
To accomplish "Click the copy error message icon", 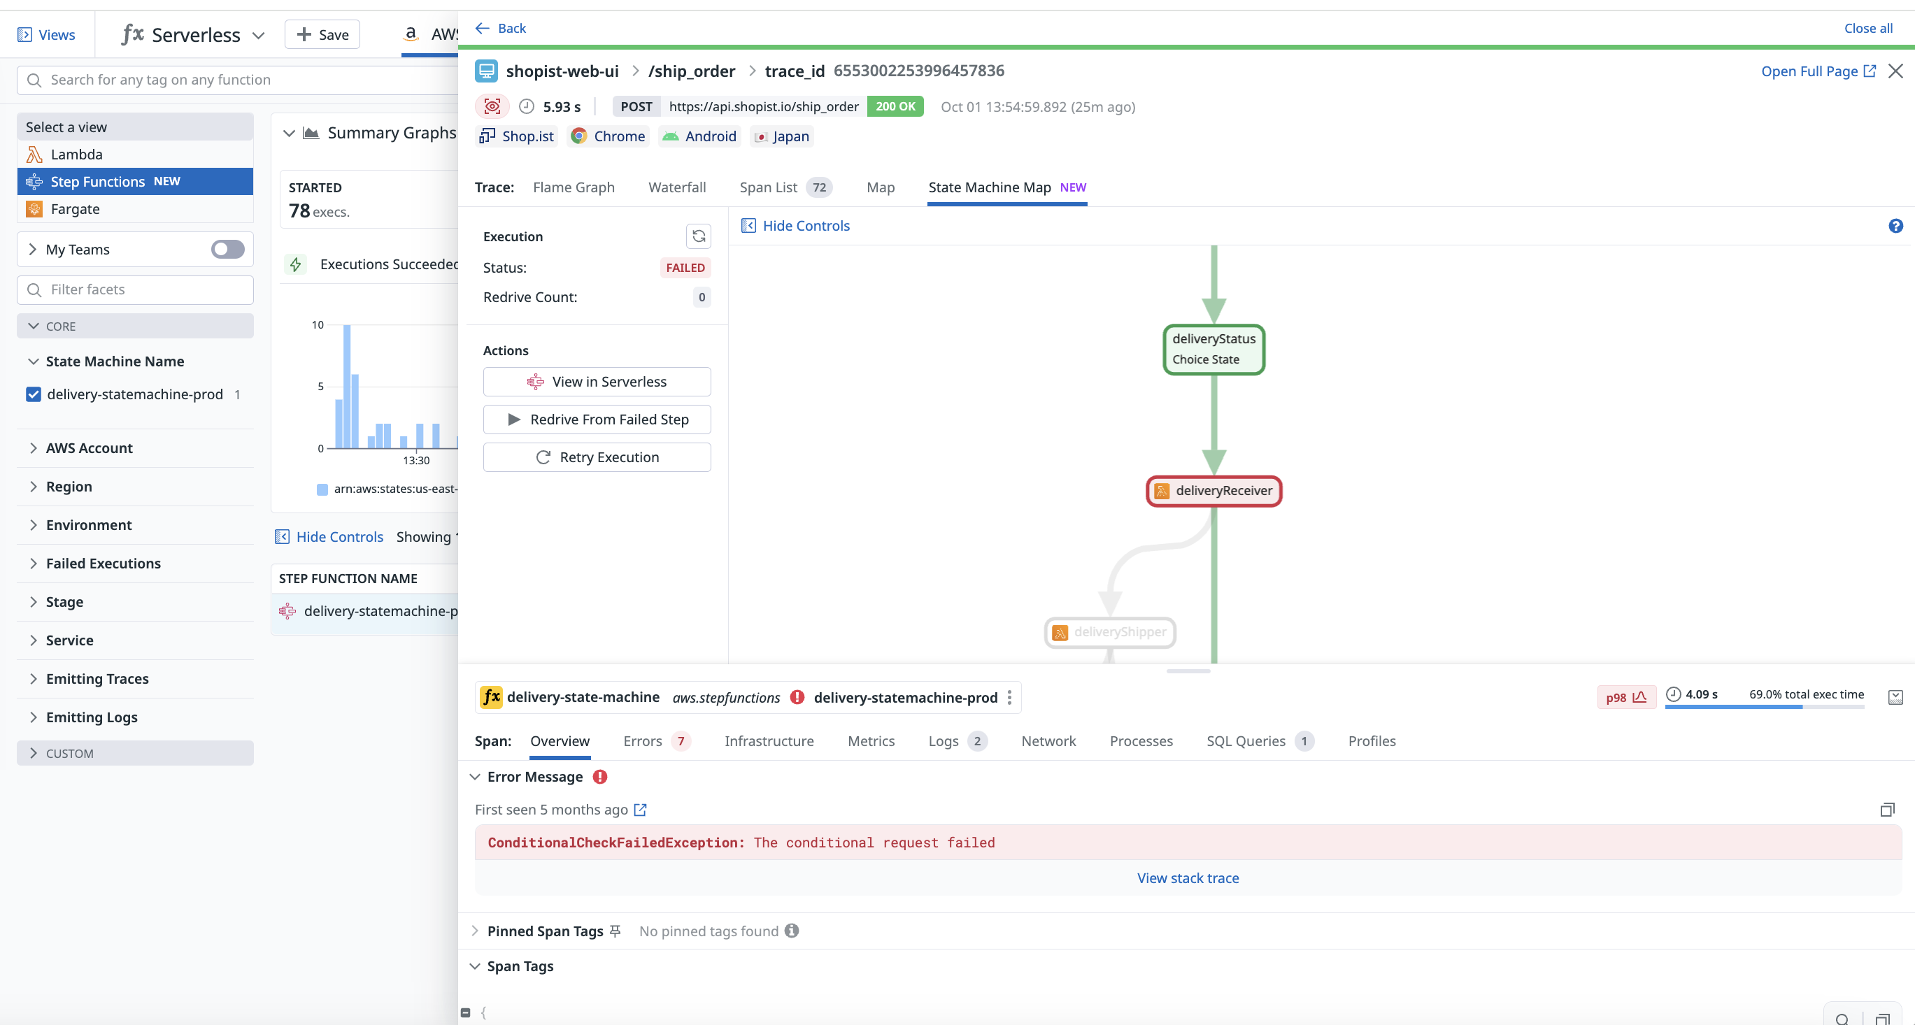I will [1887, 810].
